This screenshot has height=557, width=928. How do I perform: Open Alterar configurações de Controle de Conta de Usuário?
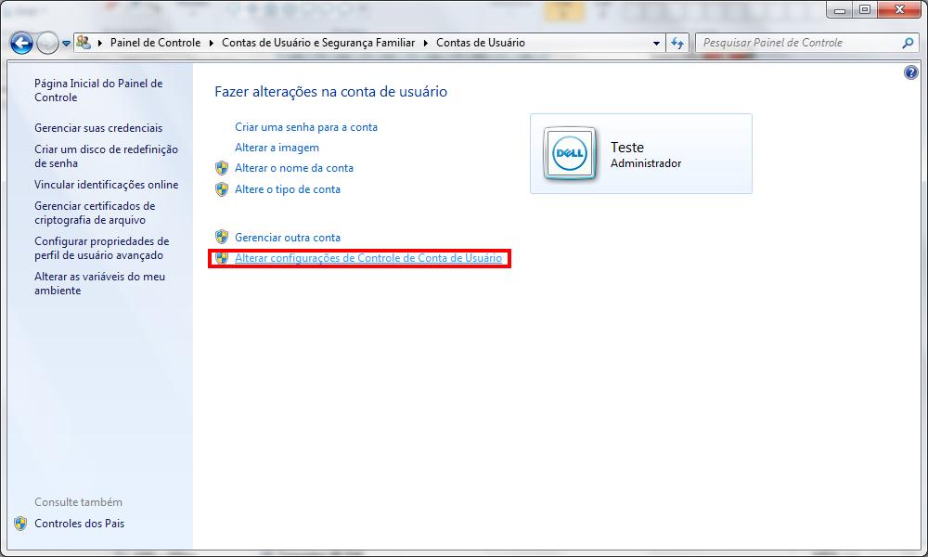click(368, 258)
